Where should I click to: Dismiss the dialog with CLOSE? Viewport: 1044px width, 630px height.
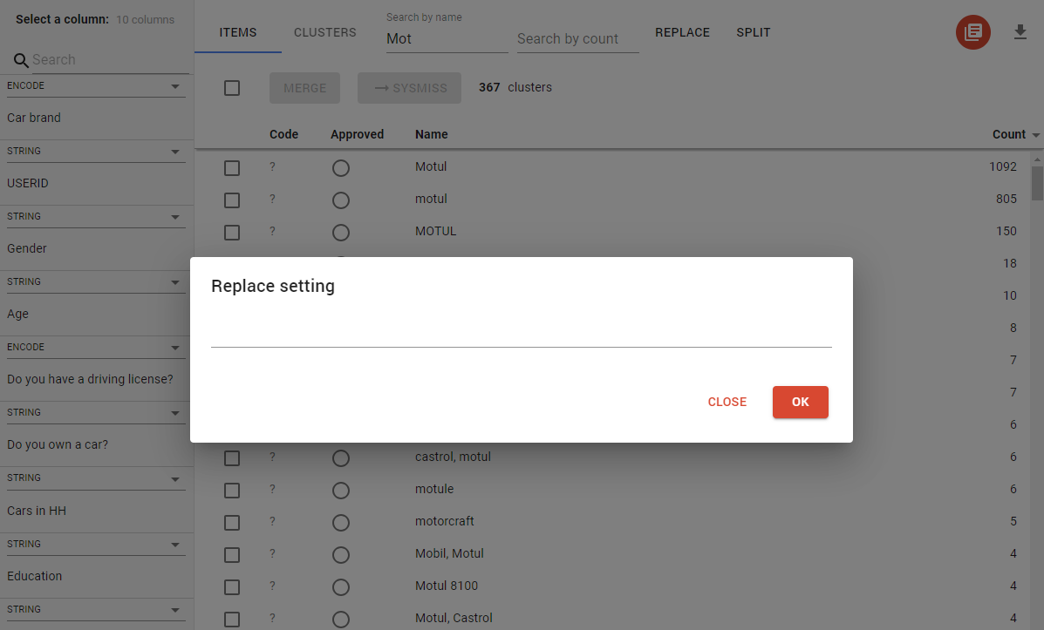point(727,402)
